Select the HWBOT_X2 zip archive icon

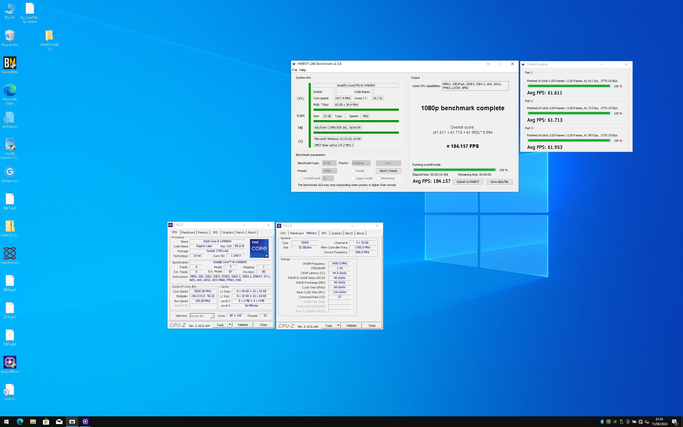tap(10, 228)
